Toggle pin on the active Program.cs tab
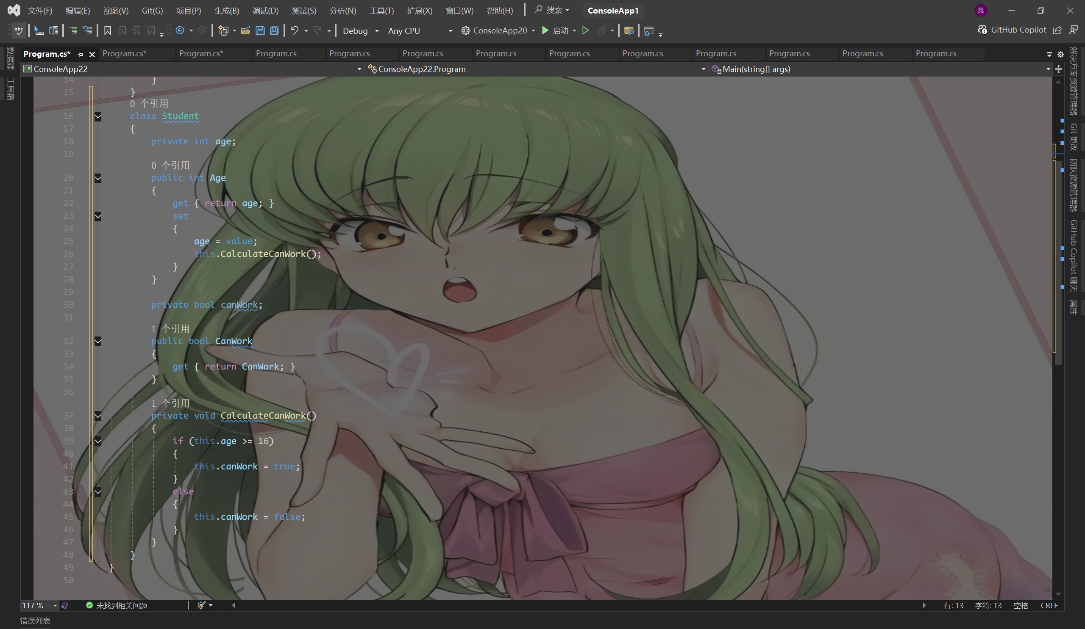Image resolution: width=1085 pixels, height=629 pixels. (80, 54)
